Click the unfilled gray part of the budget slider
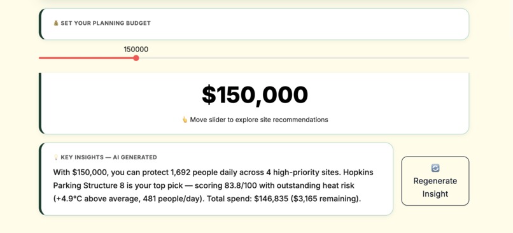Image resolution: width=513 pixels, height=233 pixels. point(304,58)
